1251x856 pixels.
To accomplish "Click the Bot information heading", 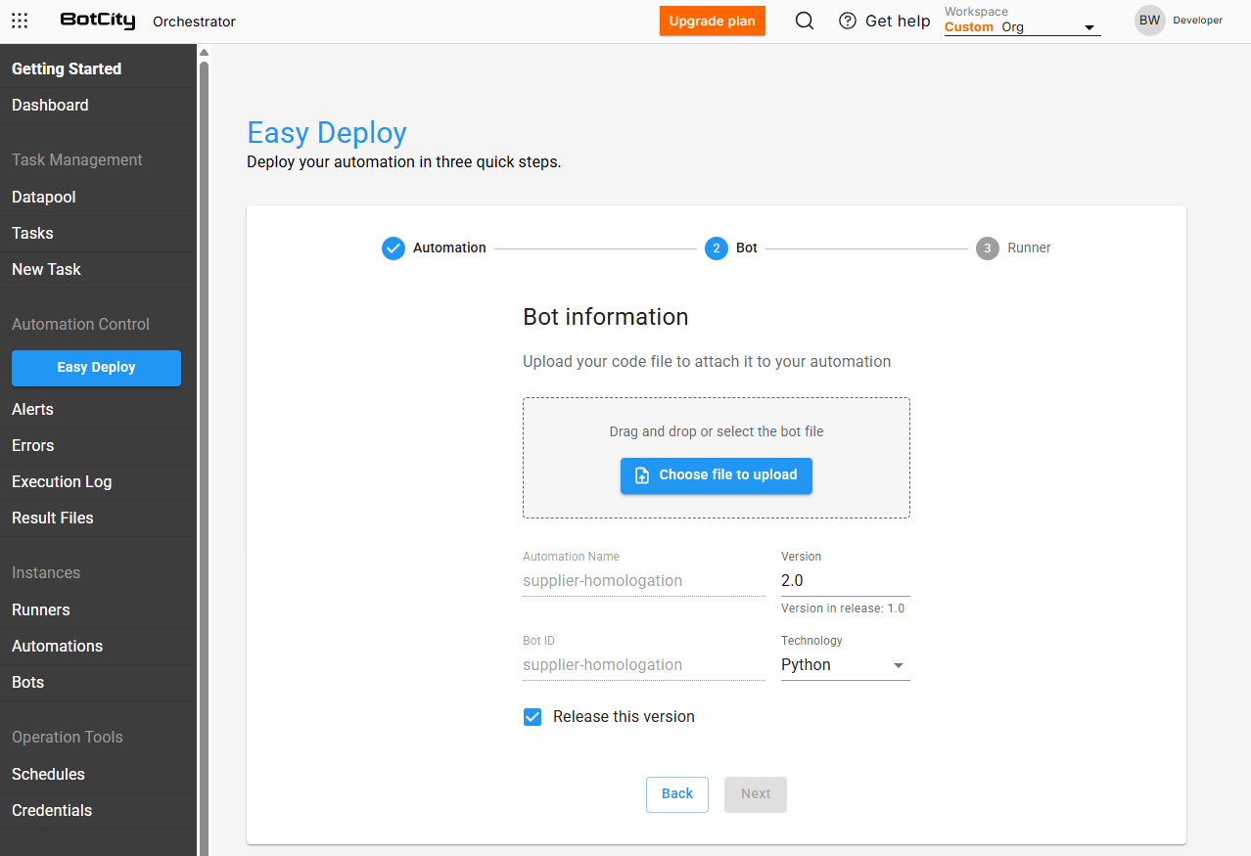I will [606, 317].
